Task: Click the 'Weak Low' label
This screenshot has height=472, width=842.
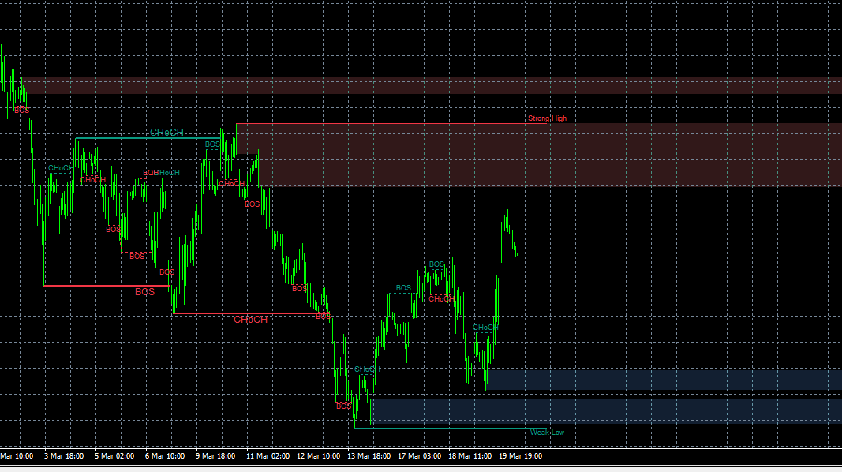Action: pyautogui.click(x=547, y=433)
